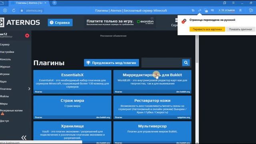
Task: Open the browser menu hamburger icon
Action: pos(233,3)
